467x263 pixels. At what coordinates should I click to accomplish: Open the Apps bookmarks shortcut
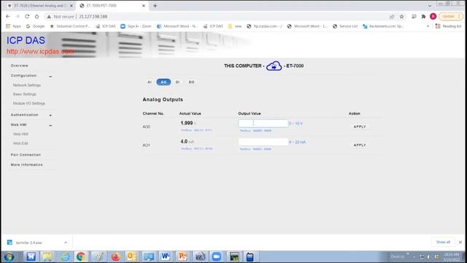[13, 26]
